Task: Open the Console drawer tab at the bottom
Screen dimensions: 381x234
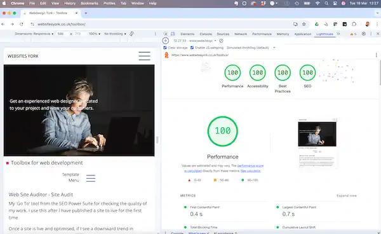Action: point(177,233)
